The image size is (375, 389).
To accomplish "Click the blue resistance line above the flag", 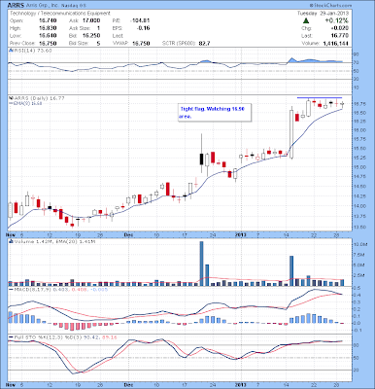I will pyautogui.click(x=320, y=98).
